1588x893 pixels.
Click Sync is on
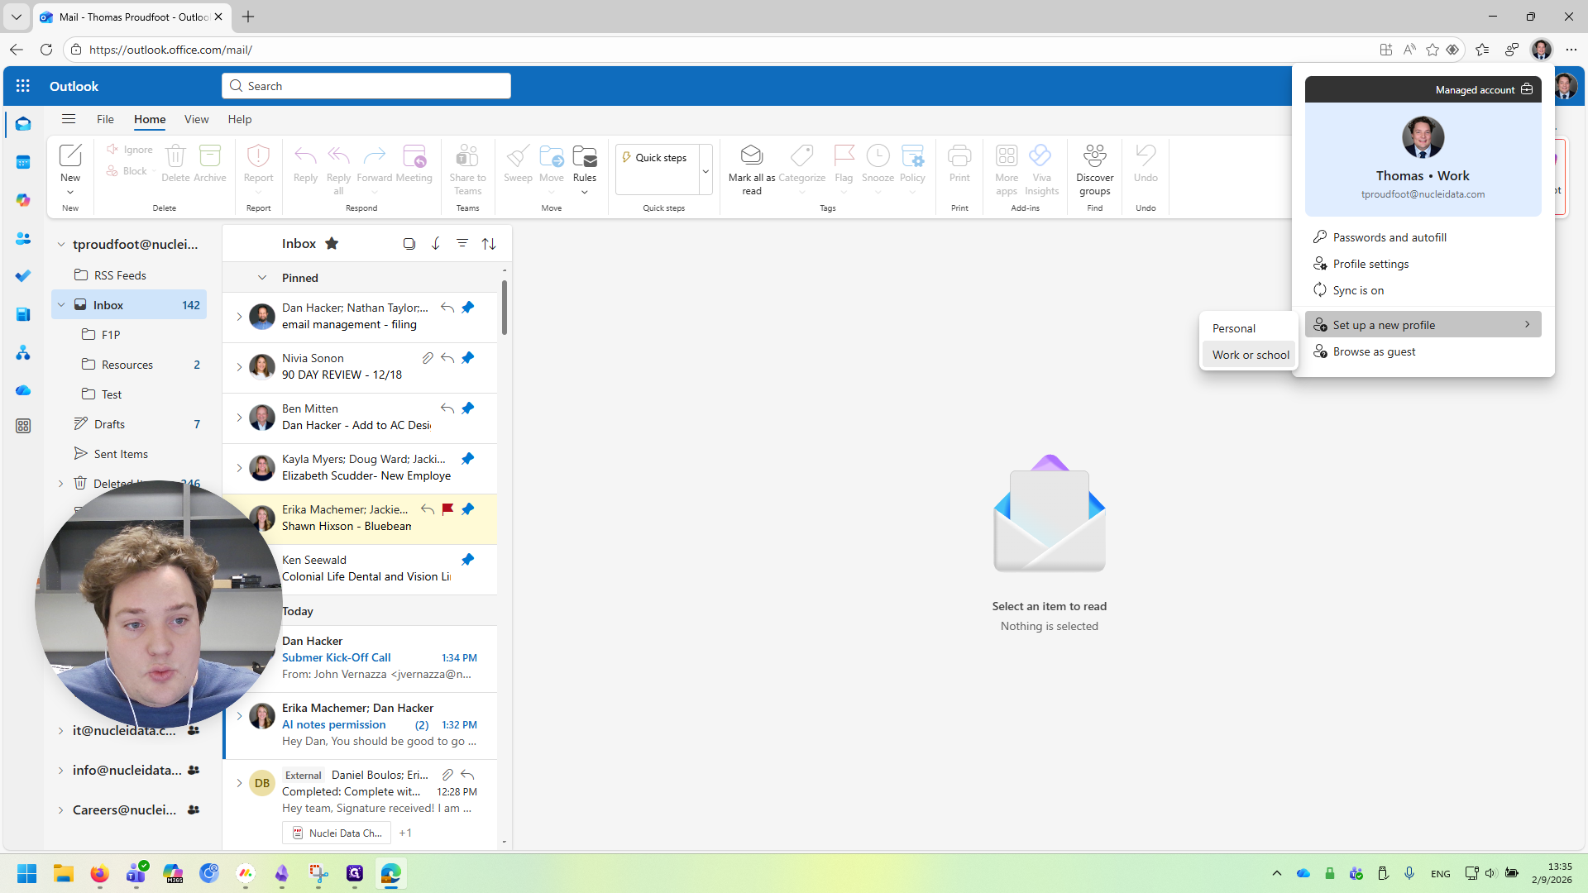pos(1423,290)
